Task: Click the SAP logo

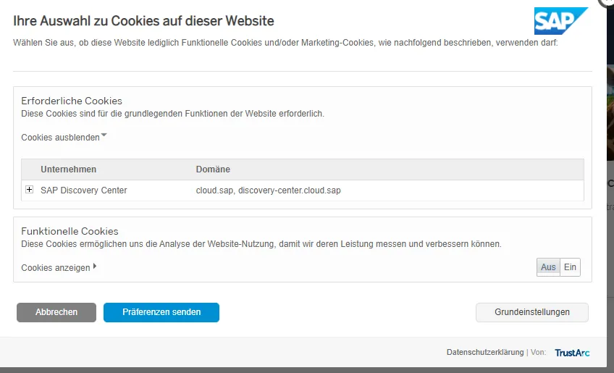Action: pyautogui.click(x=560, y=21)
